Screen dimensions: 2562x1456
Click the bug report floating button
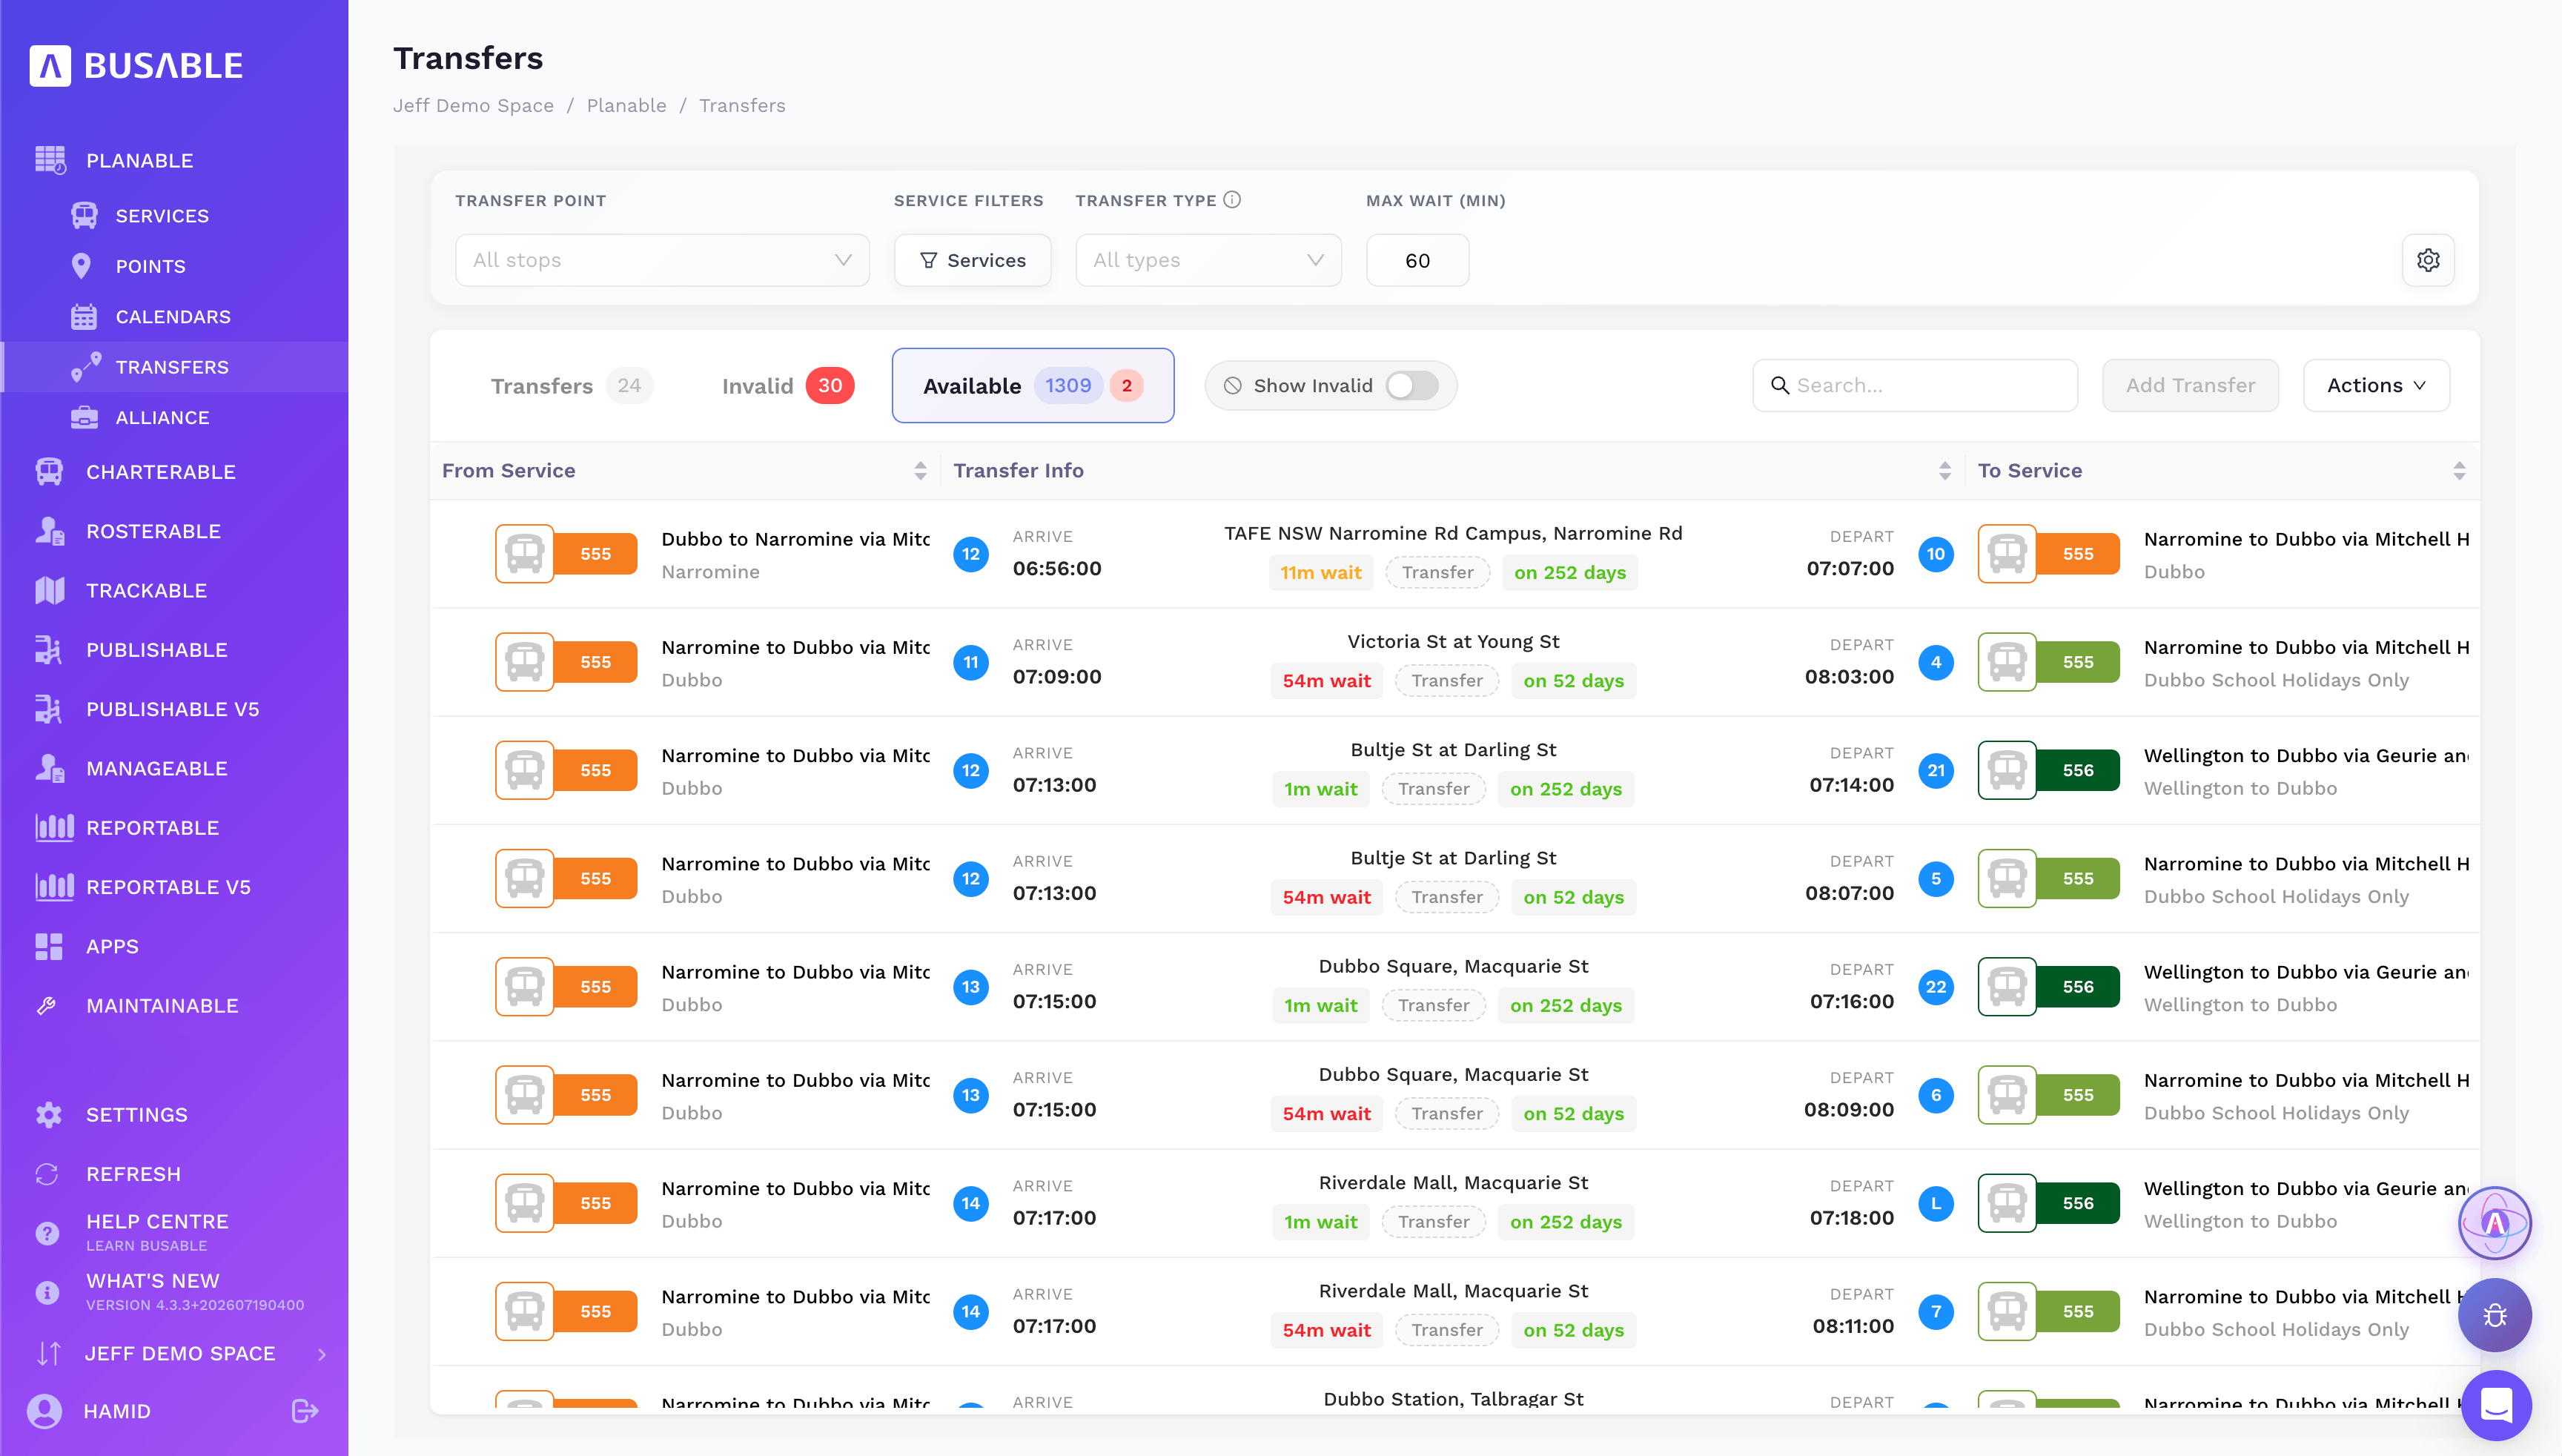[x=2495, y=1315]
